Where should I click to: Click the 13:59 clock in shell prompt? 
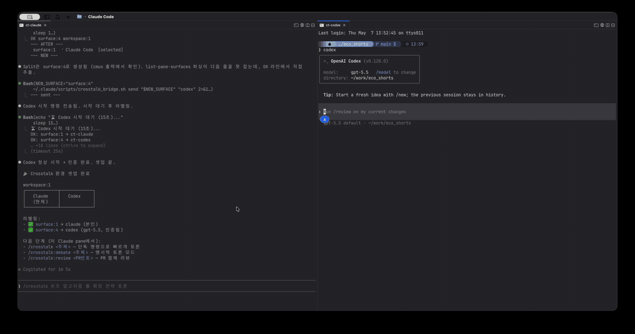(x=415, y=44)
